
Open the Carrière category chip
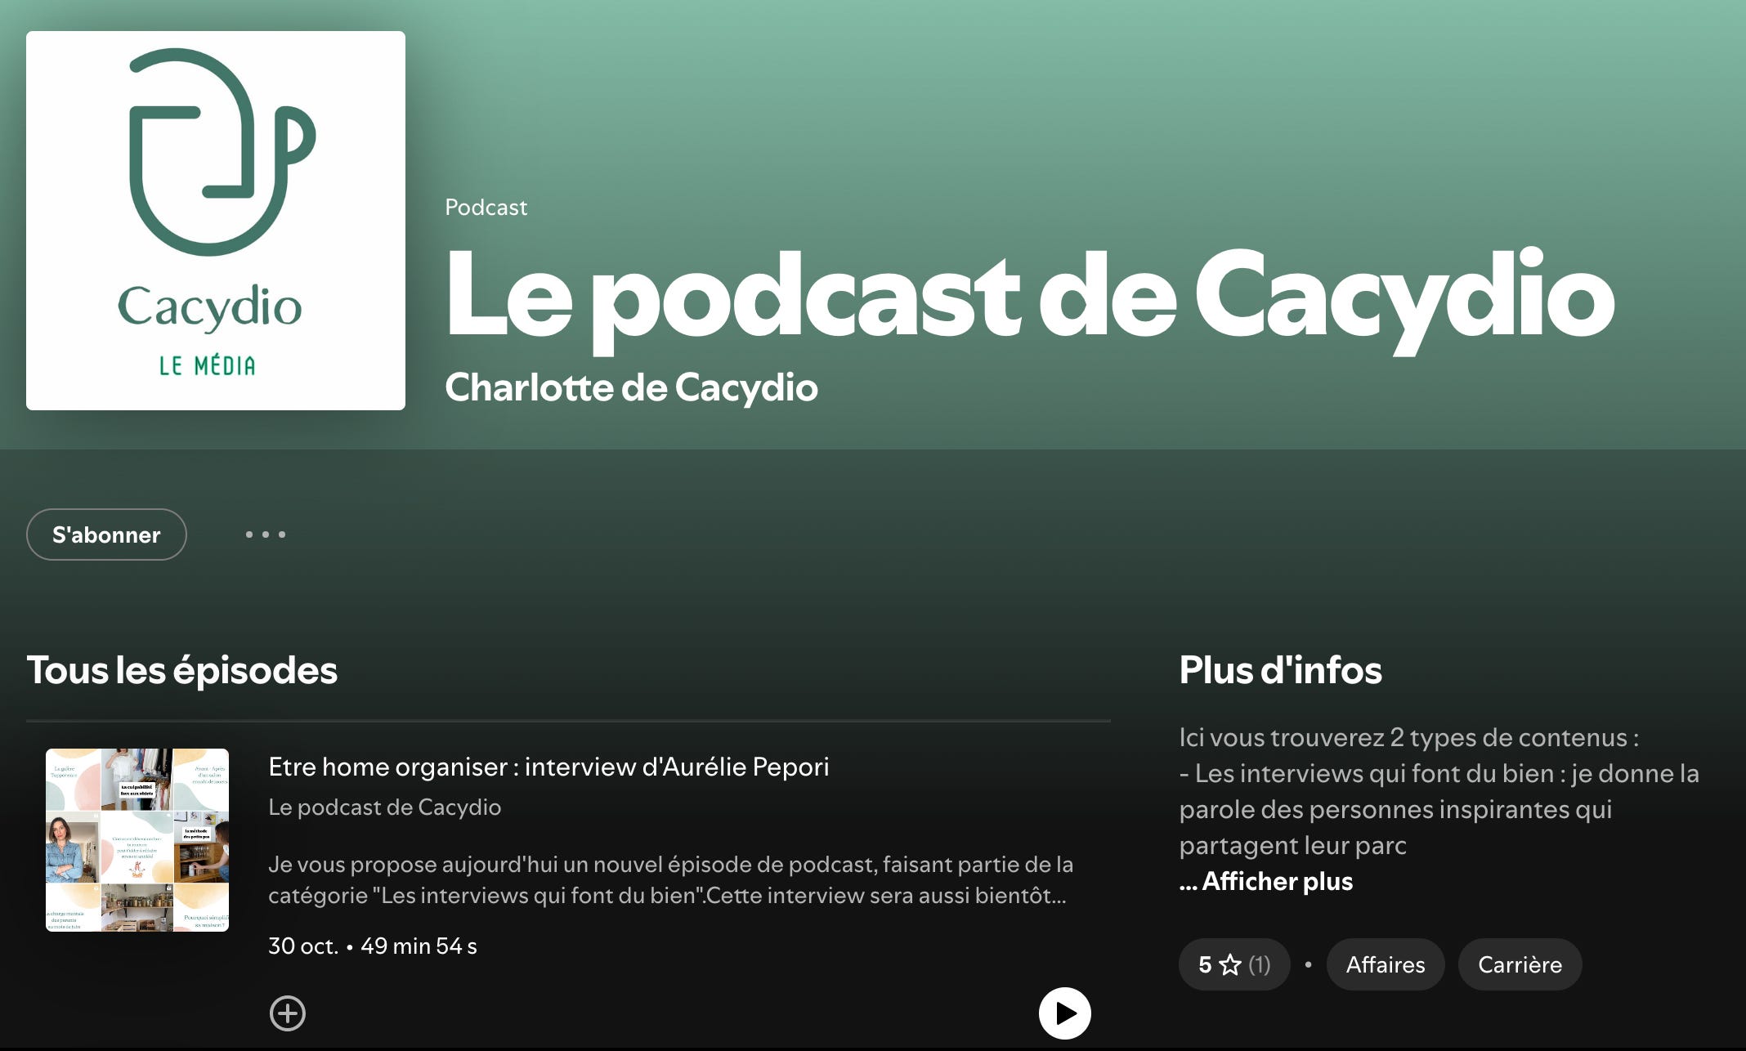[x=1520, y=964]
